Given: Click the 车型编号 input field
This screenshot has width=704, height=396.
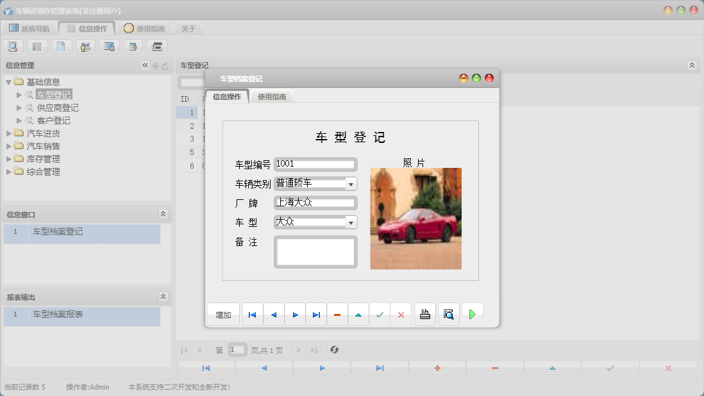Looking at the screenshot, I should point(315,165).
